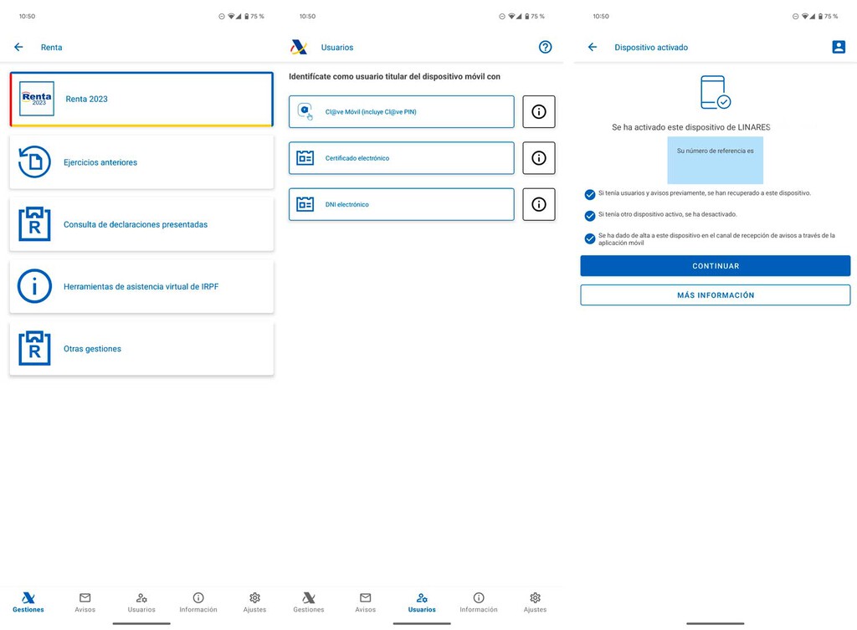Click the MÁS INFORMACIÓN button
This screenshot has height=630, width=857.
point(716,295)
